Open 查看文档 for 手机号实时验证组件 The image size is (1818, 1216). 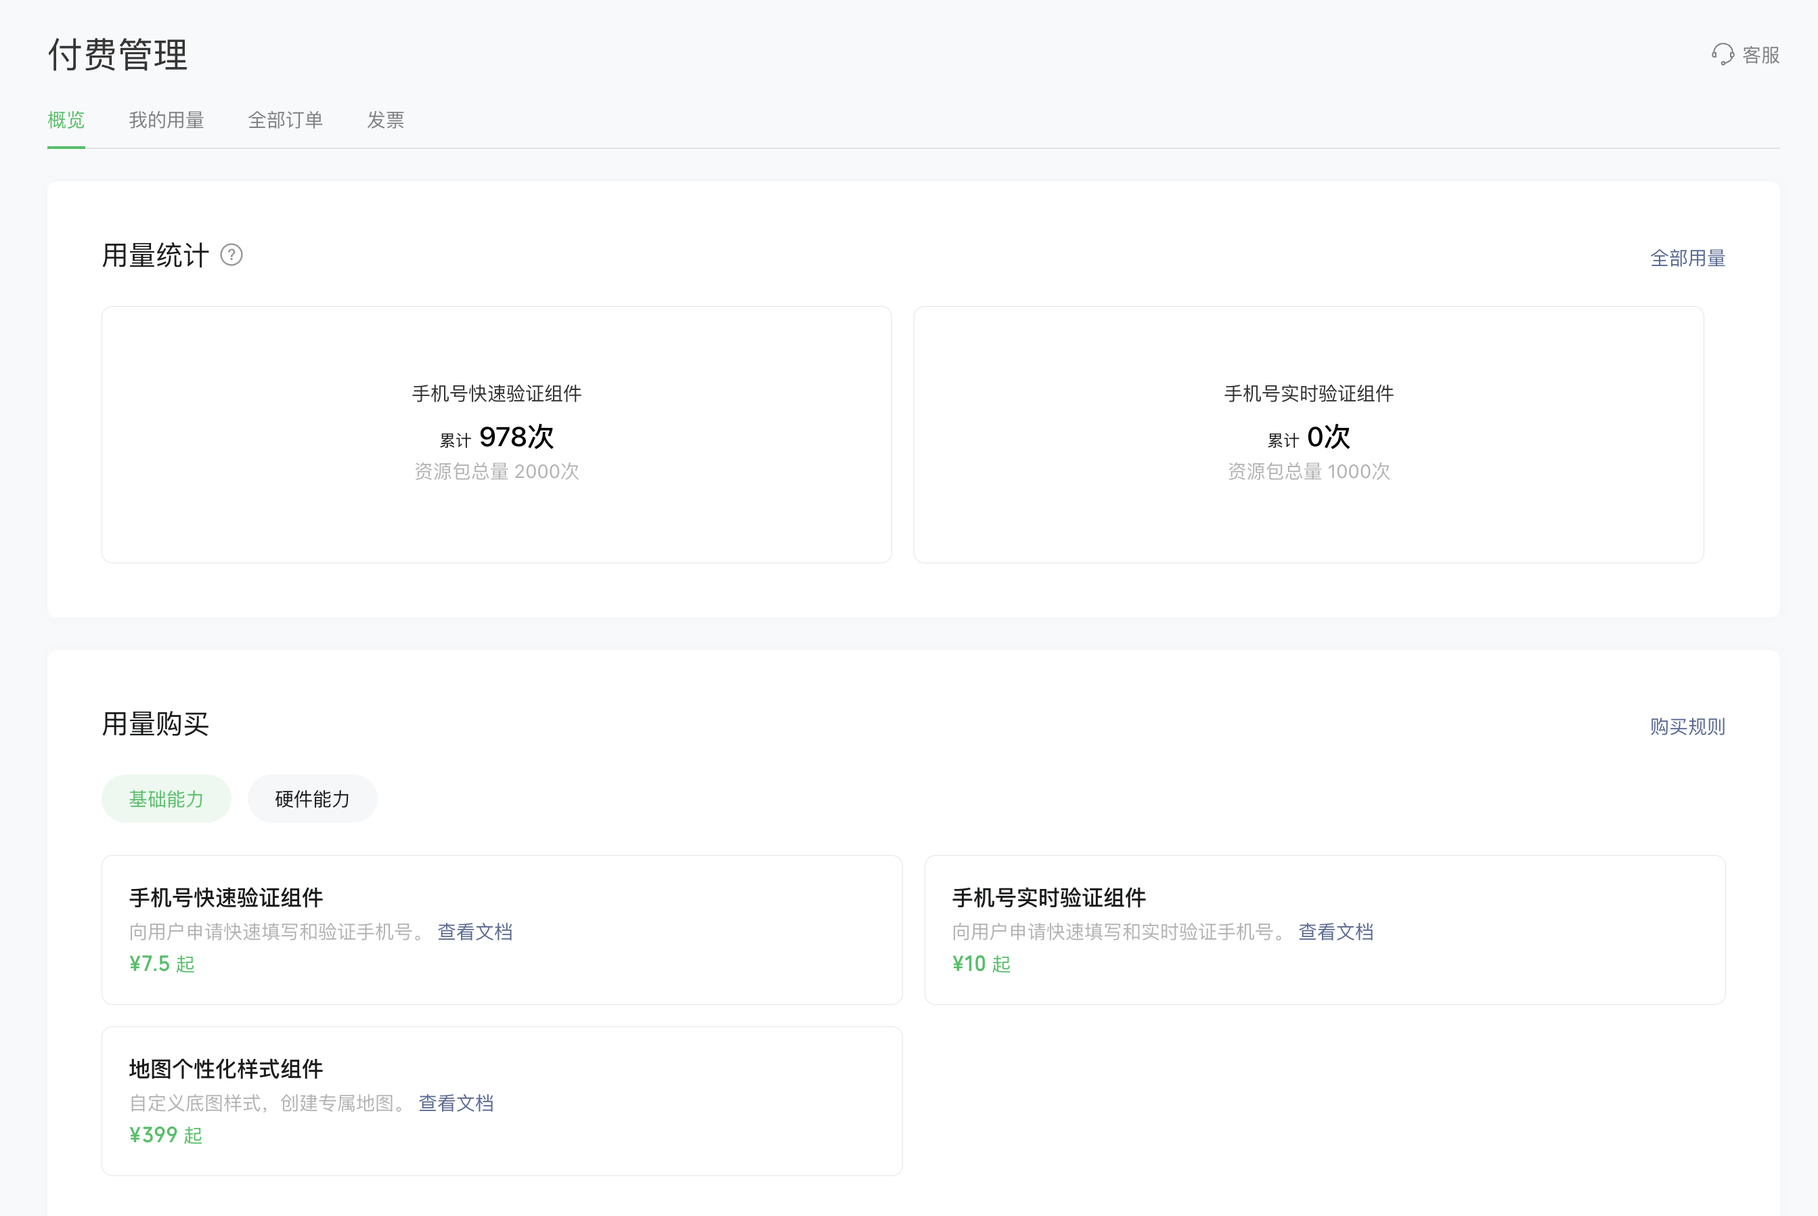coord(1335,932)
